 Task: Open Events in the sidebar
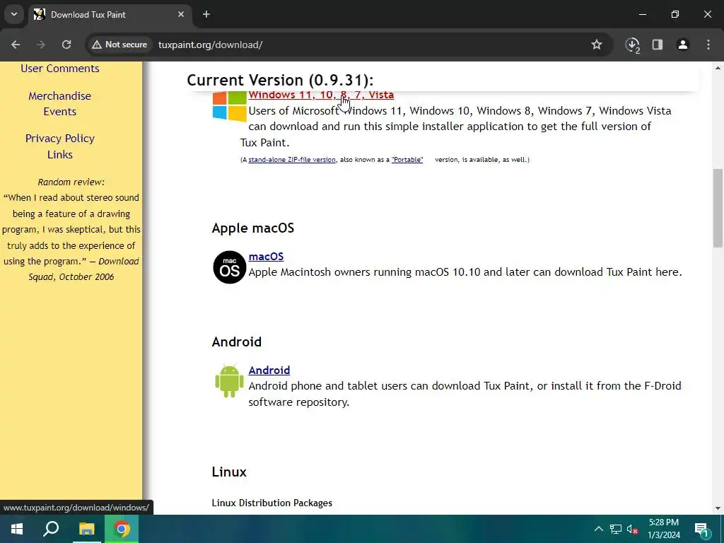click(x=60, y=112)
